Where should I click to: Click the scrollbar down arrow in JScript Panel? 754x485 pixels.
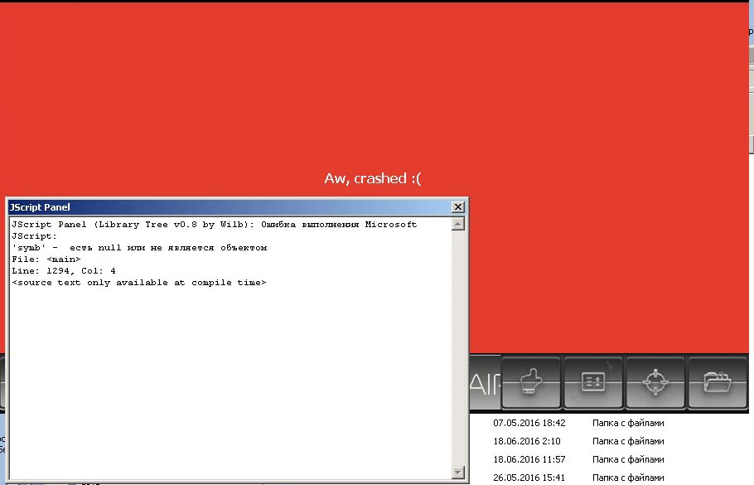458,473
